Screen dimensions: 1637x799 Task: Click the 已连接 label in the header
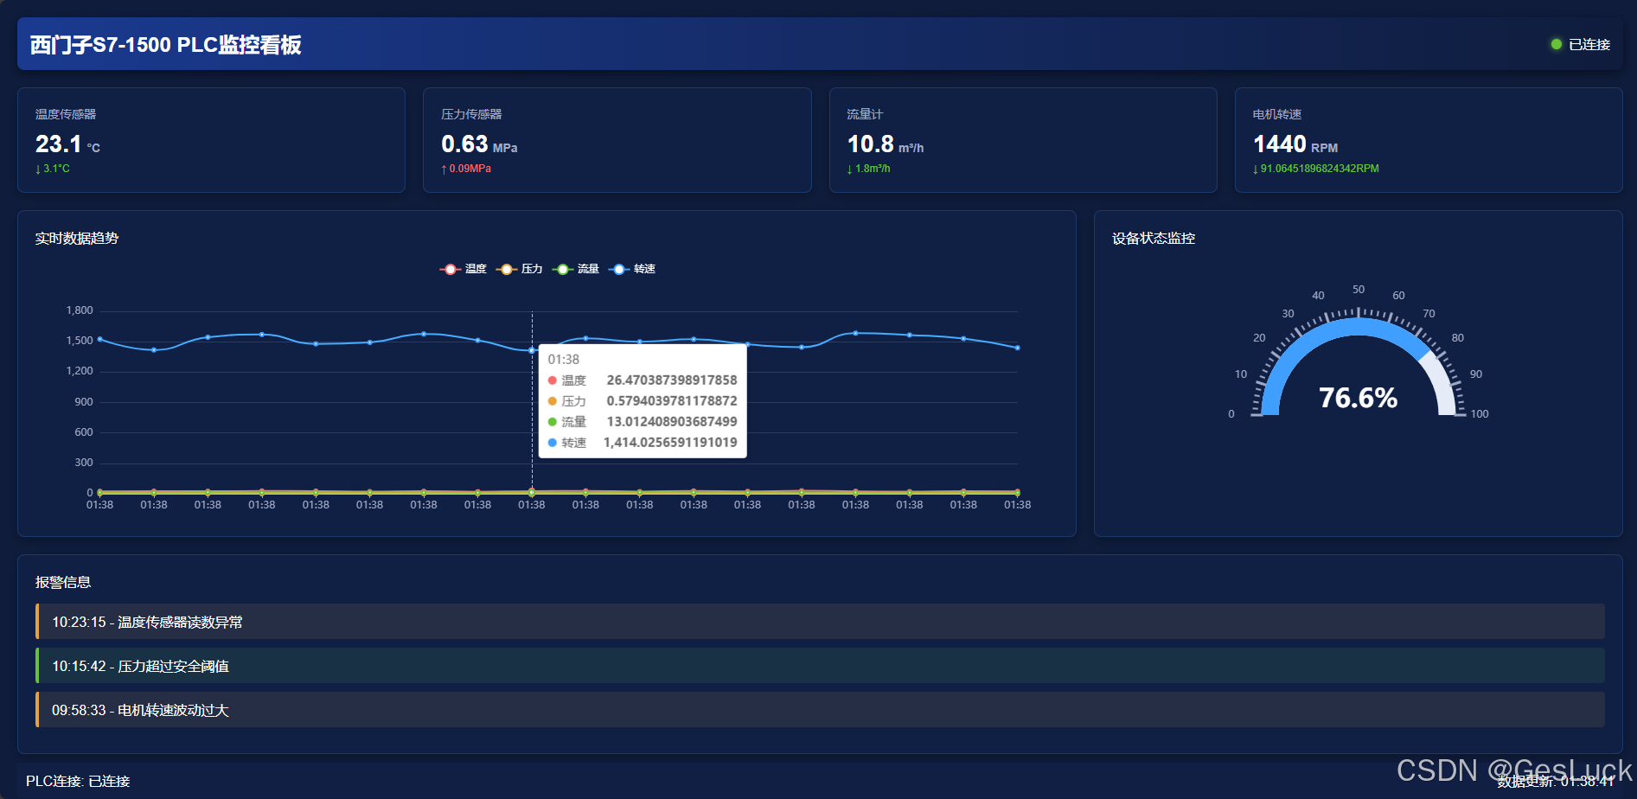click(x=1589, y=44)
